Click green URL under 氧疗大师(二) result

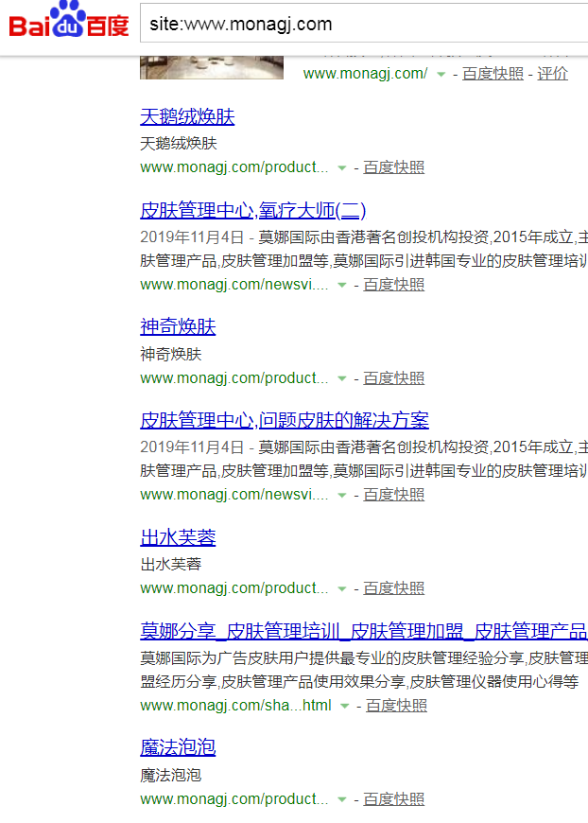[x=233, y=285]
